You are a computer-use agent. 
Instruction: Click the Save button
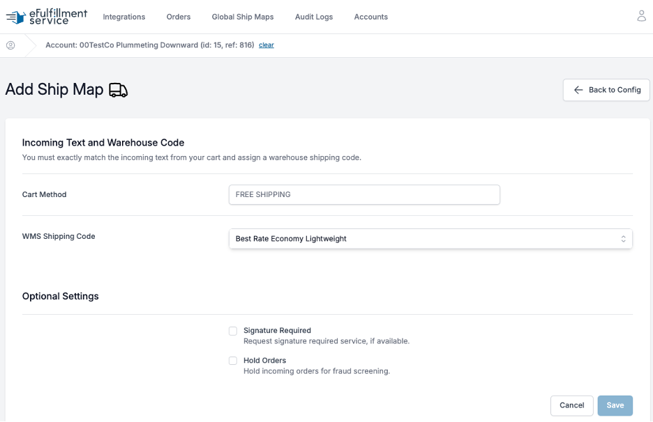pyautogui.click(x=615, y=405)
